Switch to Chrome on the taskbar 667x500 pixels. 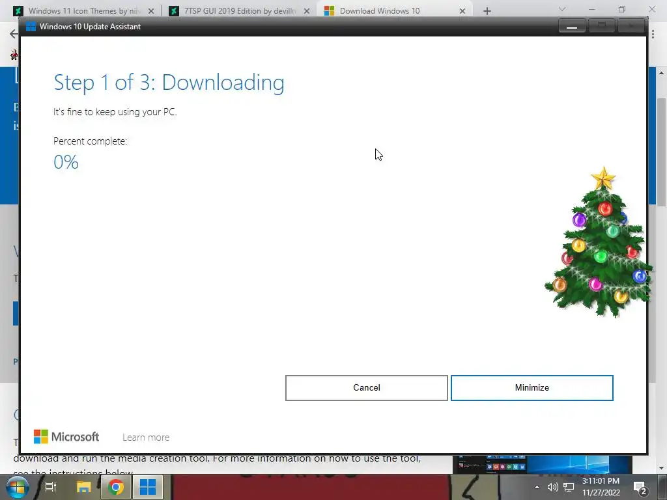pyautogui.click(x=115, y=487)
